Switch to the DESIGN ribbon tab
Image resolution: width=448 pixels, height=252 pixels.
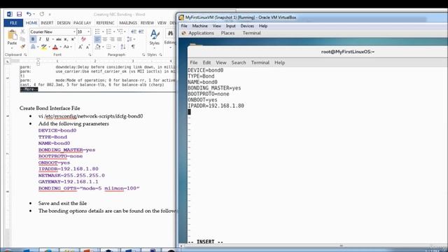tap(64, 23)
